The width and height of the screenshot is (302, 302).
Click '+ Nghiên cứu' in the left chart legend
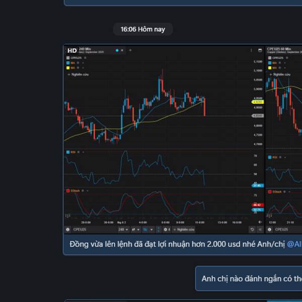tap(78, 74)
